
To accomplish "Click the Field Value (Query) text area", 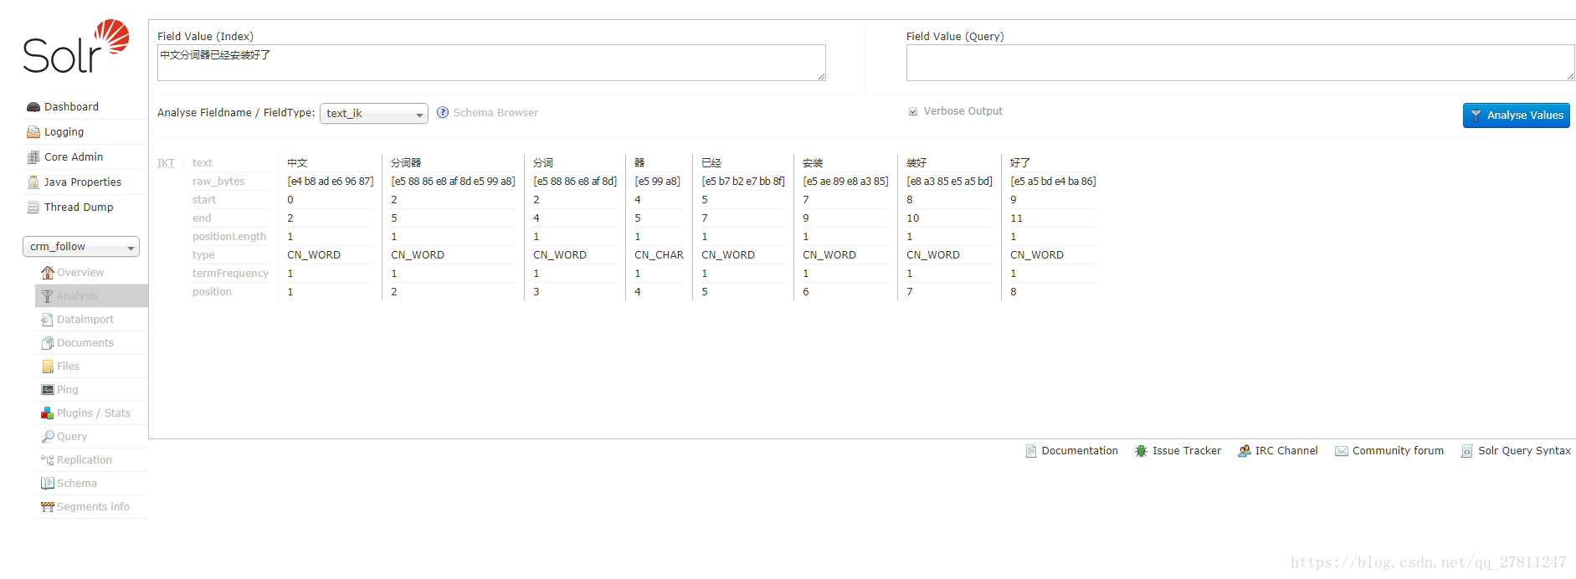I will (x=1240, y=63).
